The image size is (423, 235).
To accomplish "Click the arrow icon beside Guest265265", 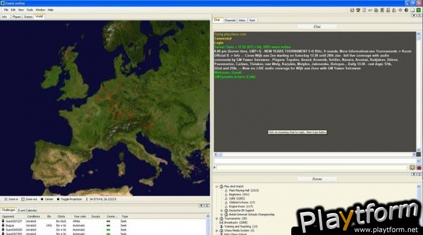I will (3, 230).
